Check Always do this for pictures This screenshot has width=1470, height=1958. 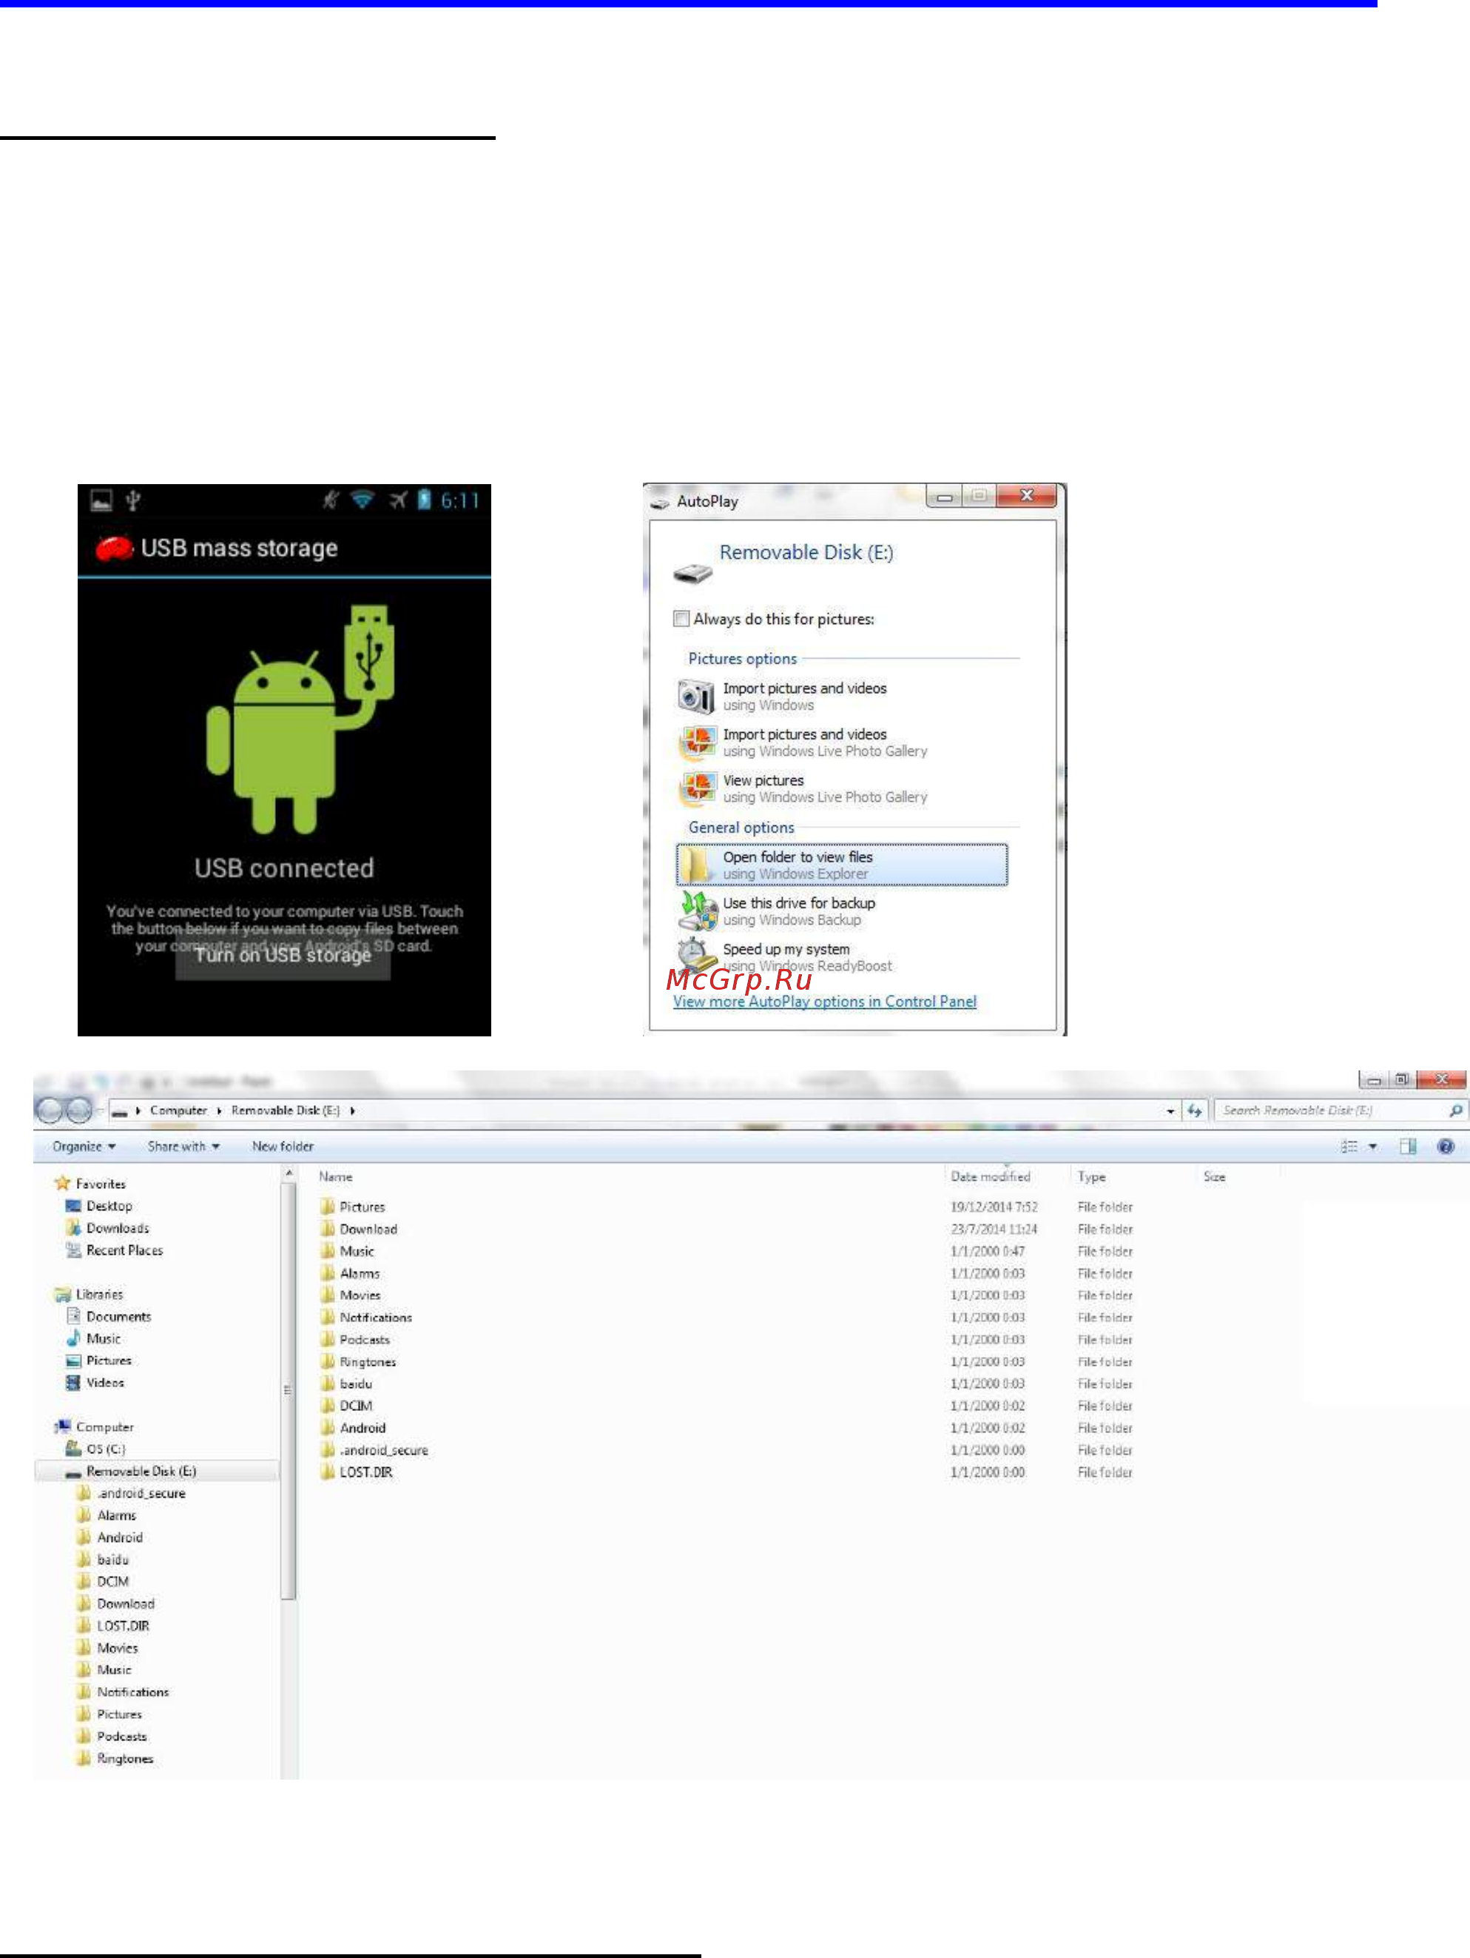pyautogui.click(x=681, y=619)
